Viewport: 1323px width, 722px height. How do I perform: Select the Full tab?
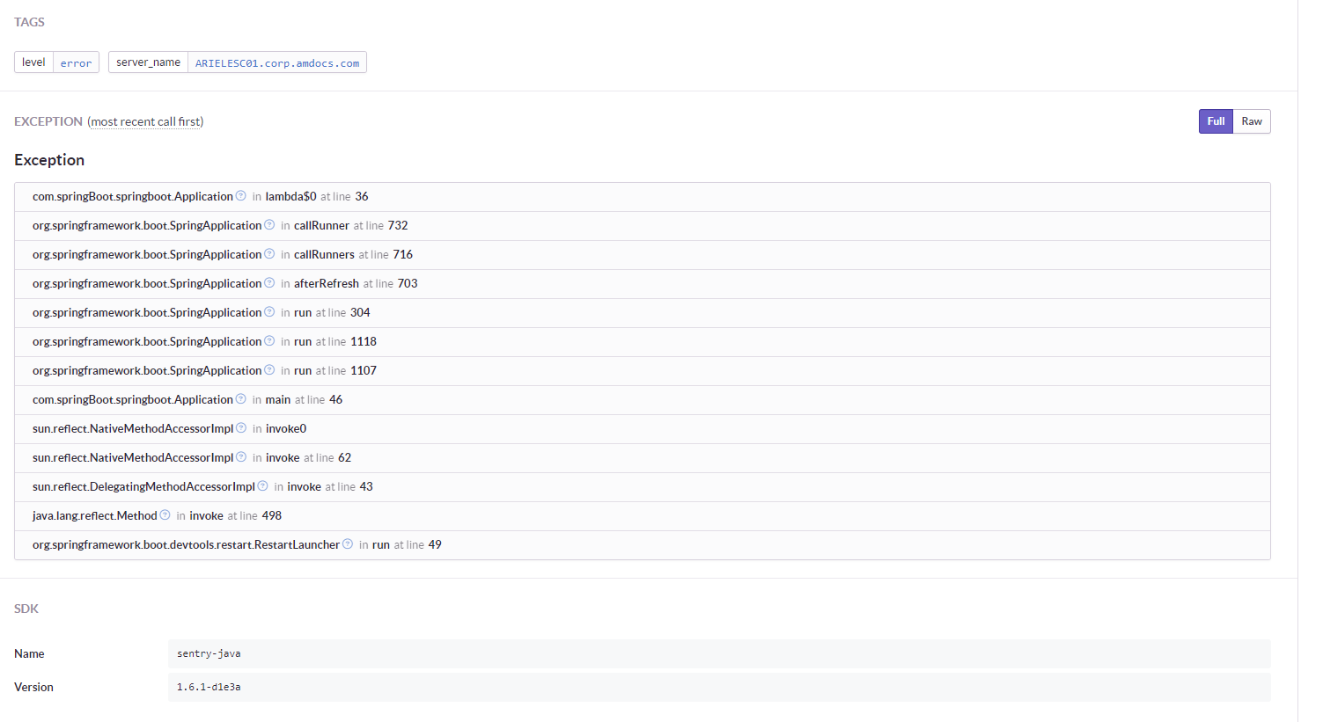[x=1216, y=120]
